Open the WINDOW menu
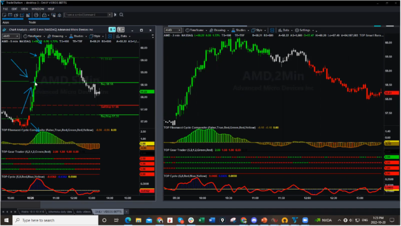 [x=38, y=9]
